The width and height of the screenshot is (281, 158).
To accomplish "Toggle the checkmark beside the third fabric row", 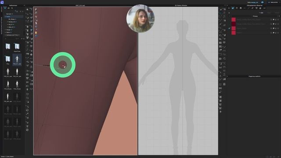I will tap(229, 28).
